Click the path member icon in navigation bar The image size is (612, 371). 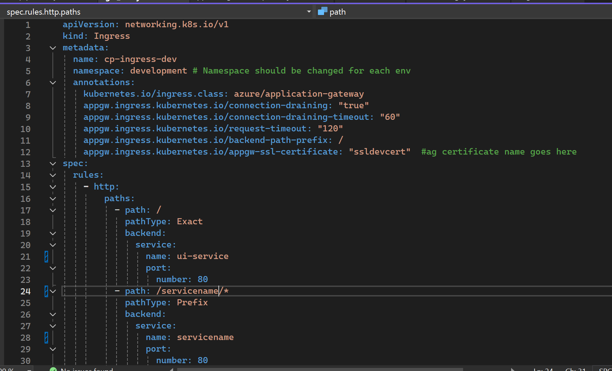pos(322,12)
